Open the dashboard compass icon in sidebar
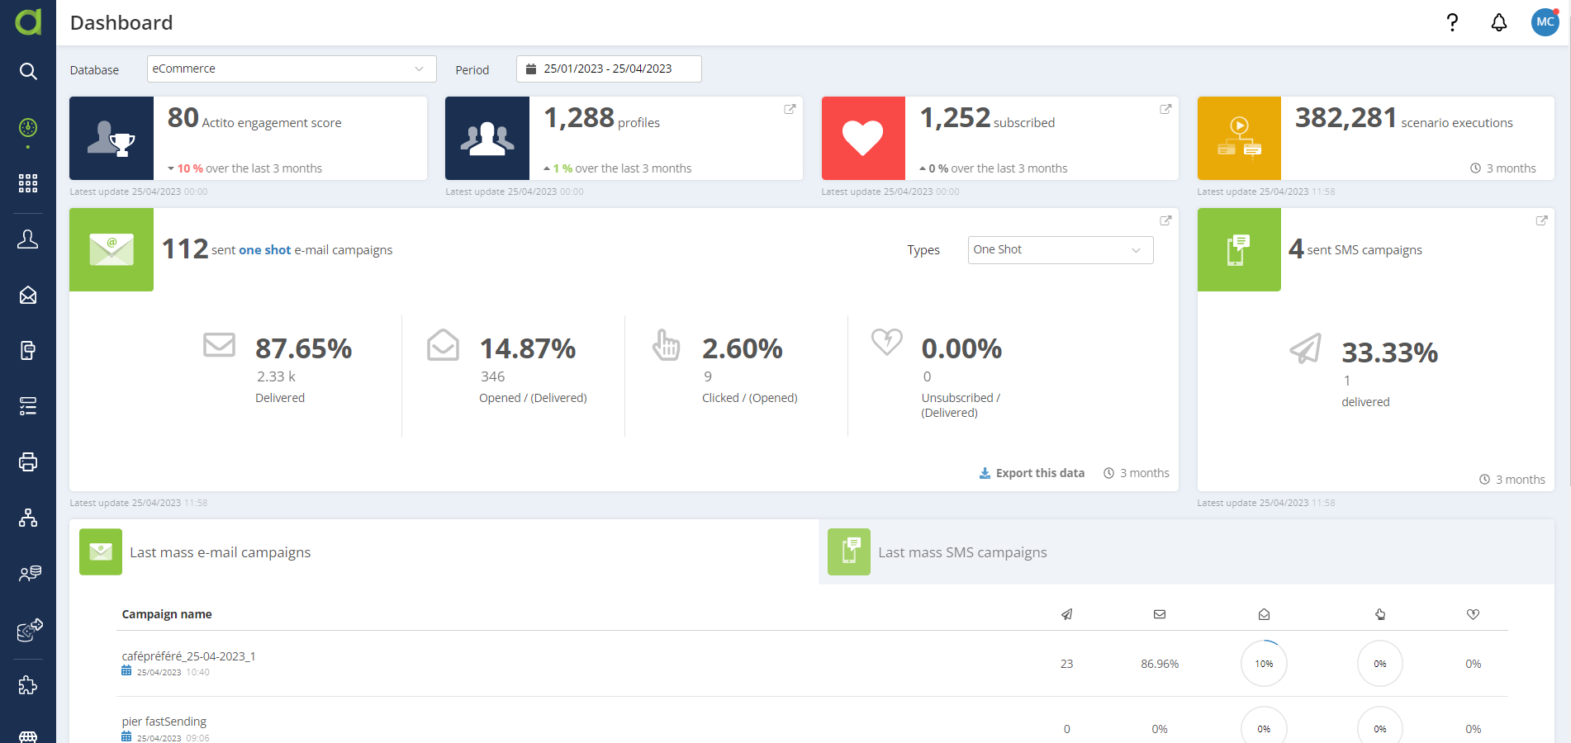This screenshot has width=1571, height=743. (28, 127)
